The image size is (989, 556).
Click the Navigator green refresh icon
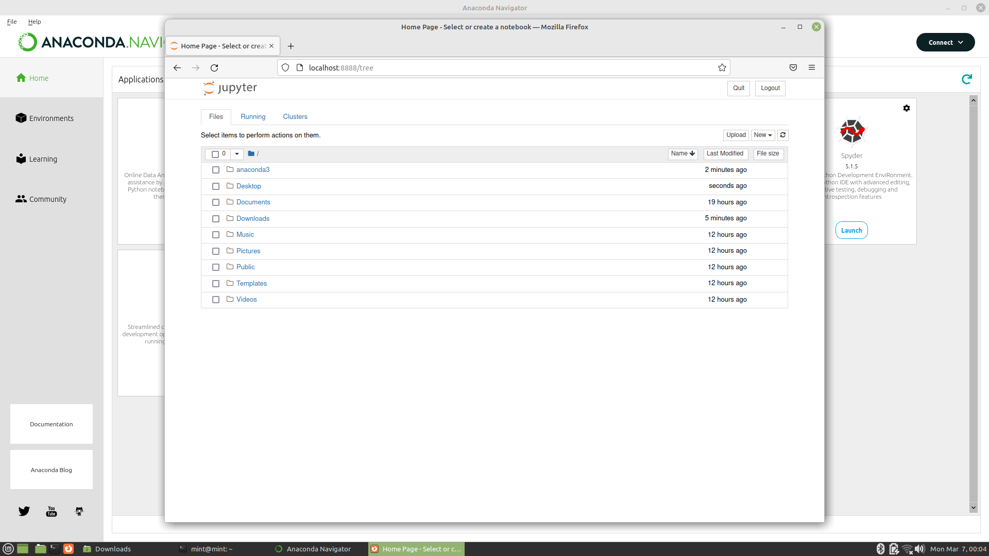pyautogui.click(x=967, y=79)
